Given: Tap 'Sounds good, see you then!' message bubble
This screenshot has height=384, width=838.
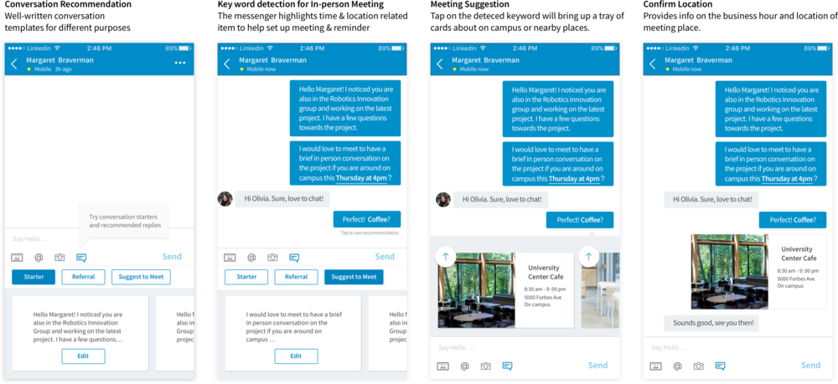Looking at the screenshot, I should (x=711, y=323).
